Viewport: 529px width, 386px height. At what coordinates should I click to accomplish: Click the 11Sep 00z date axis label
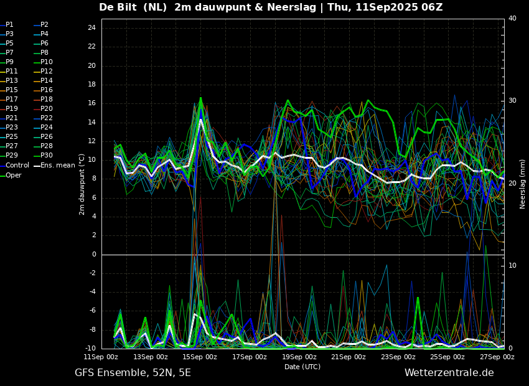[x=101, y=357]
